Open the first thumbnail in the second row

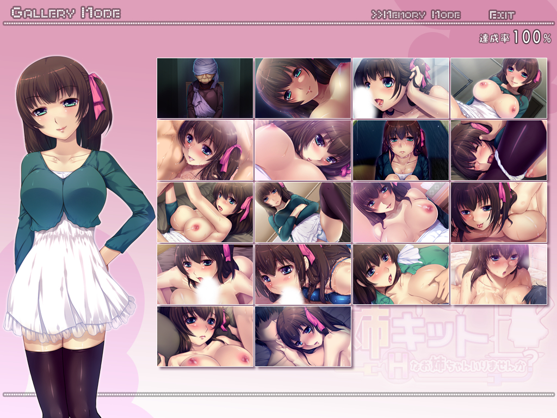point(205,150)
